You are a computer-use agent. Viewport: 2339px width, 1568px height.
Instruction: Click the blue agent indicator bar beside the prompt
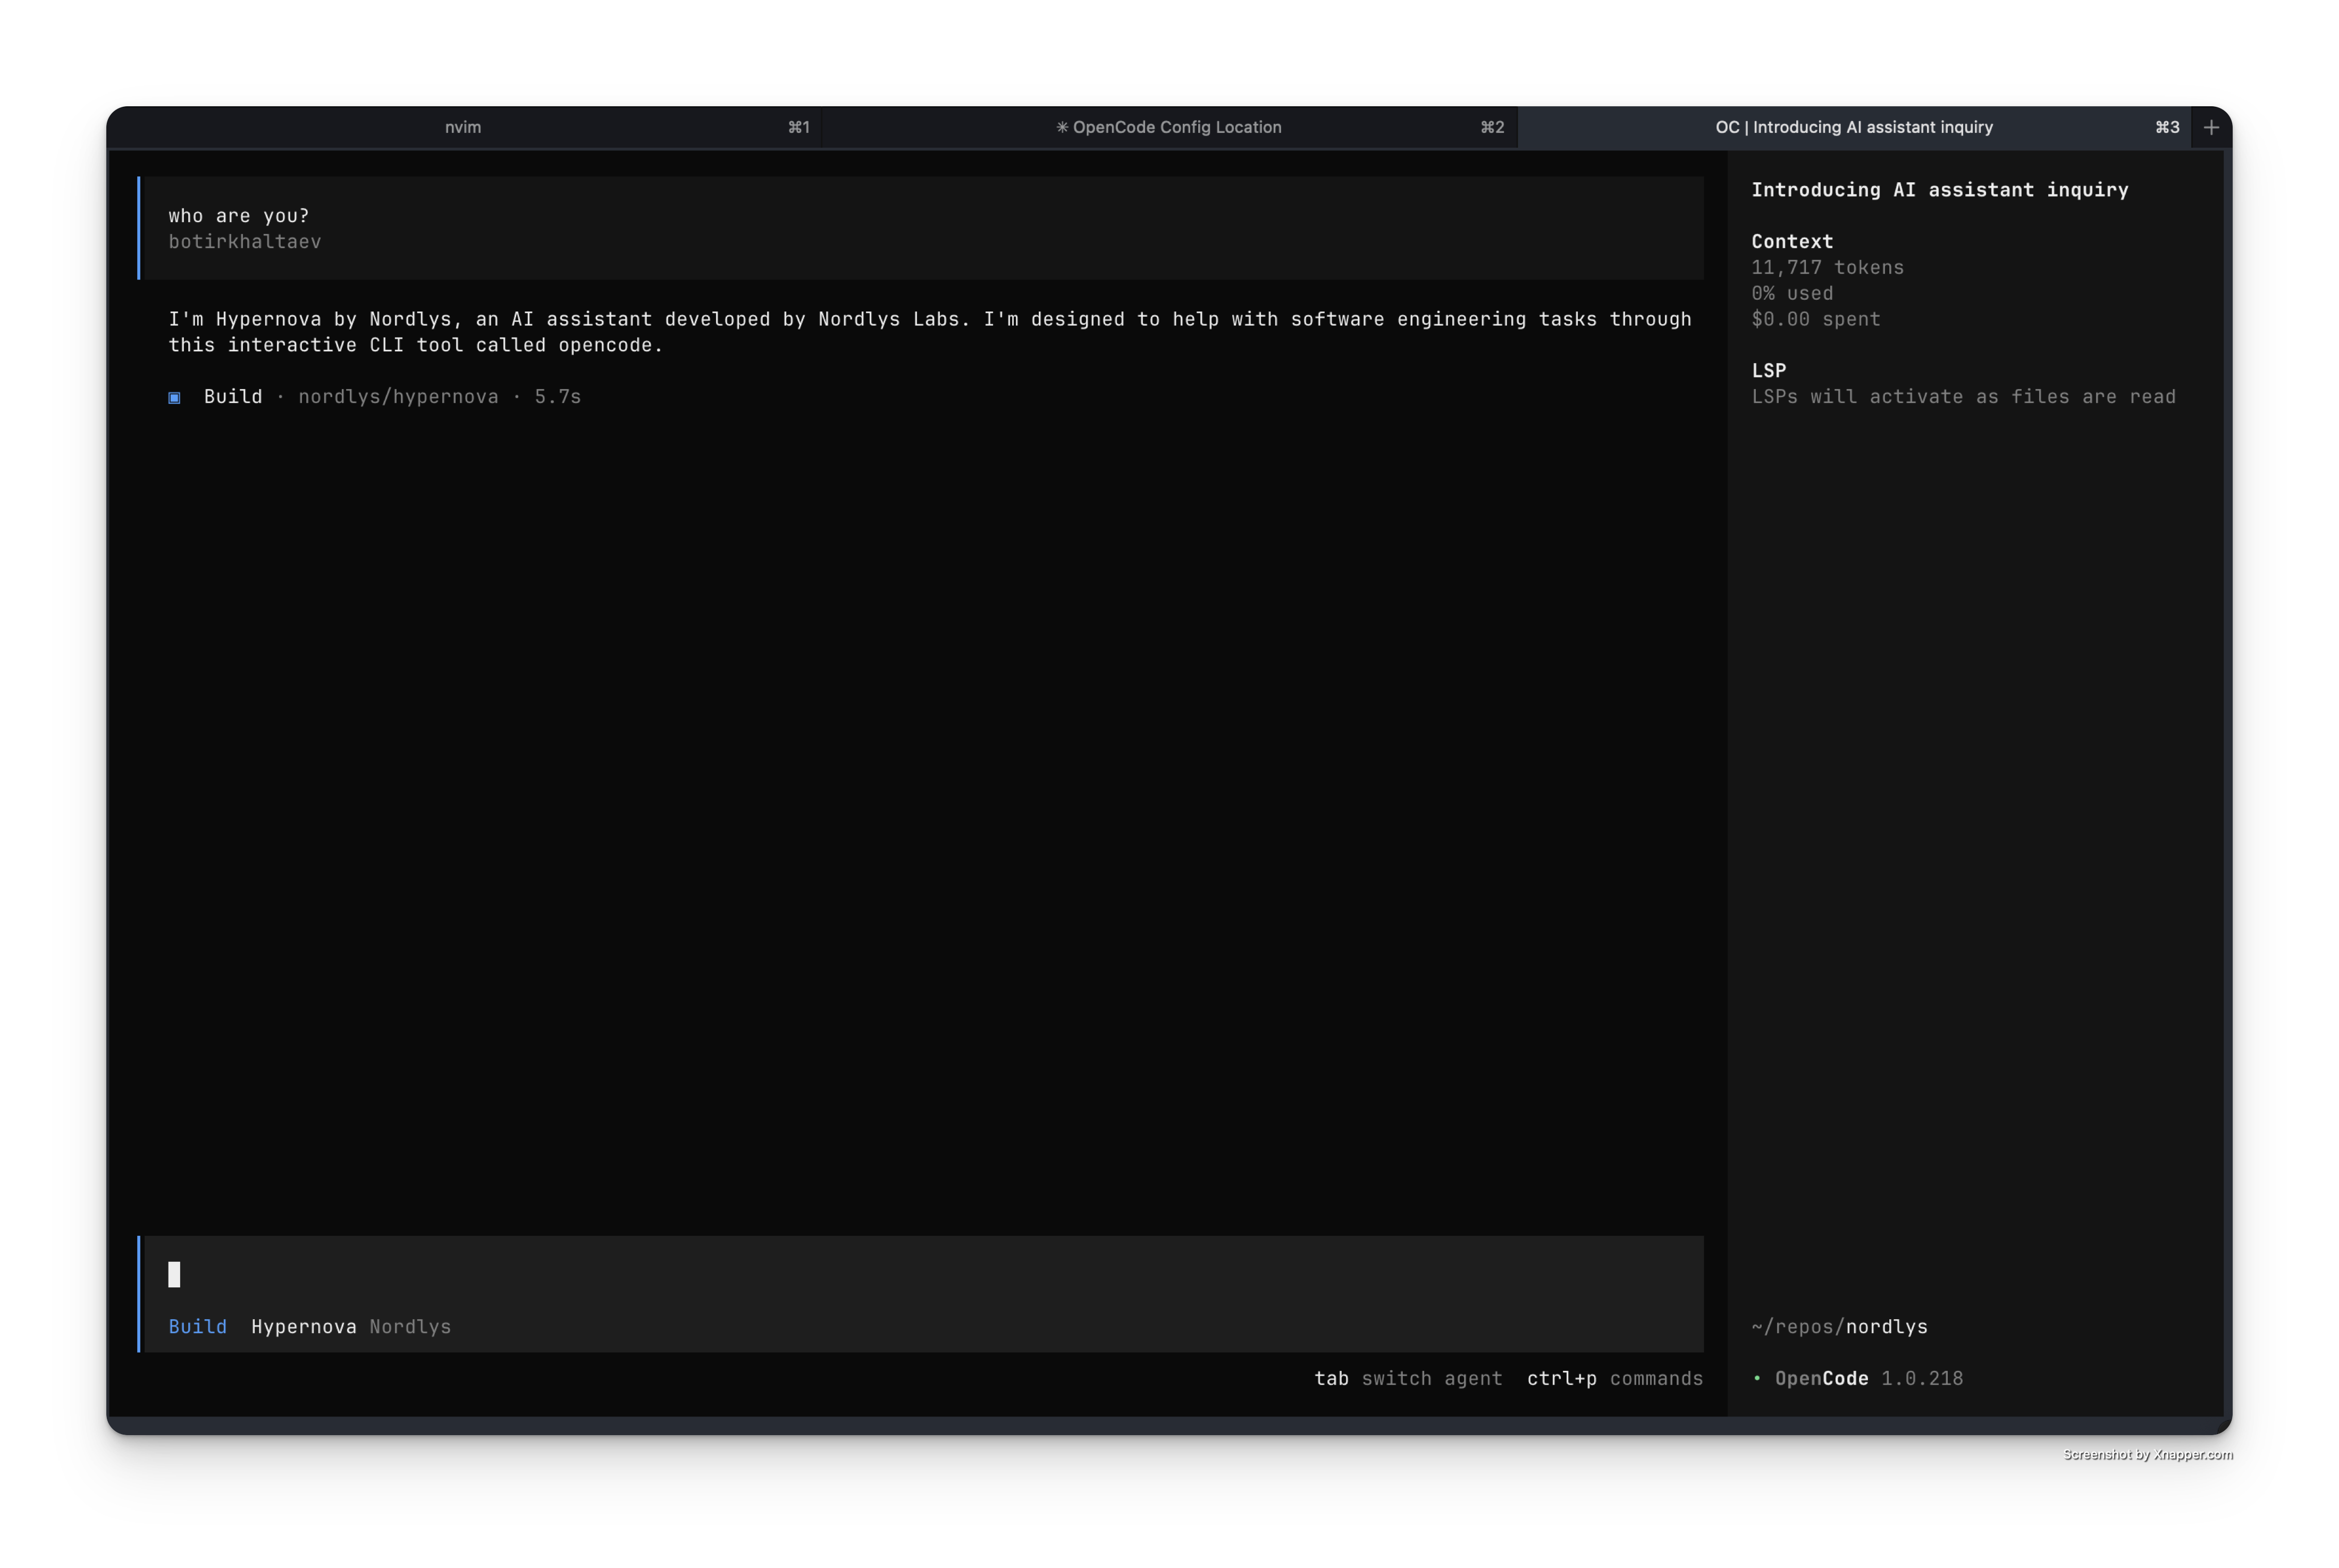[139, 1294]
